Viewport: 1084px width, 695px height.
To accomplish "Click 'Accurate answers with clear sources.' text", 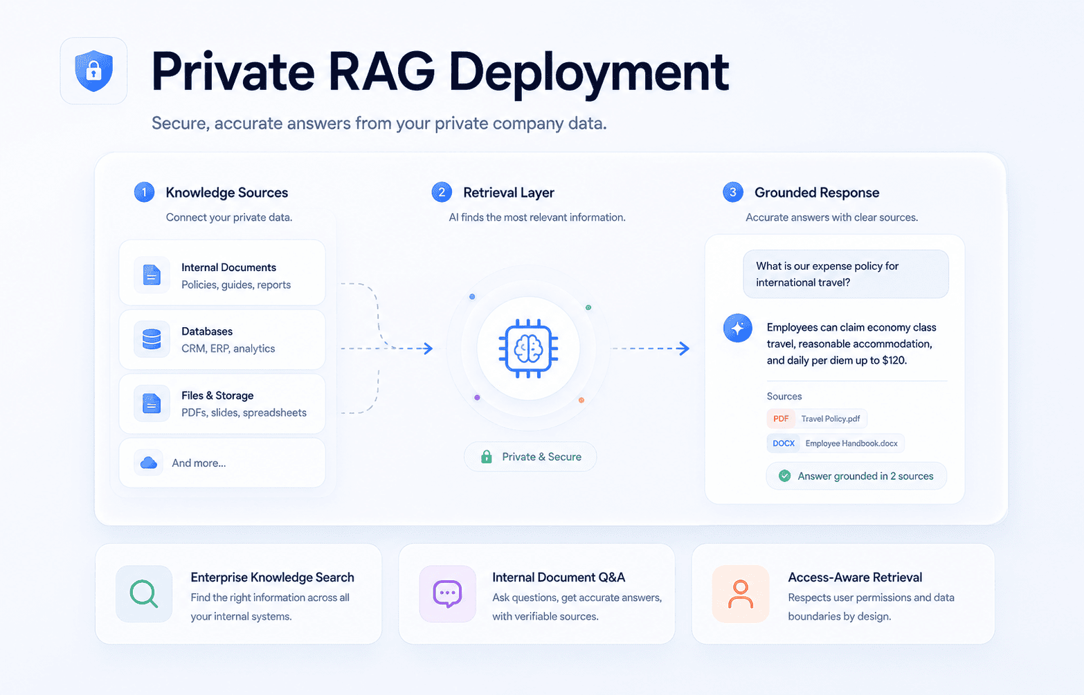I will click(x=832, y=217).
